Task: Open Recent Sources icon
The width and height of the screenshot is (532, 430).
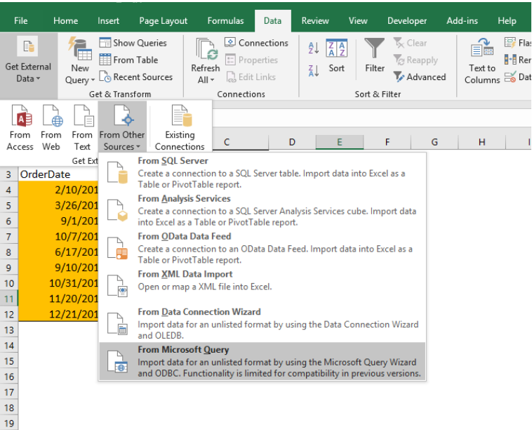Action: point(105,77)
